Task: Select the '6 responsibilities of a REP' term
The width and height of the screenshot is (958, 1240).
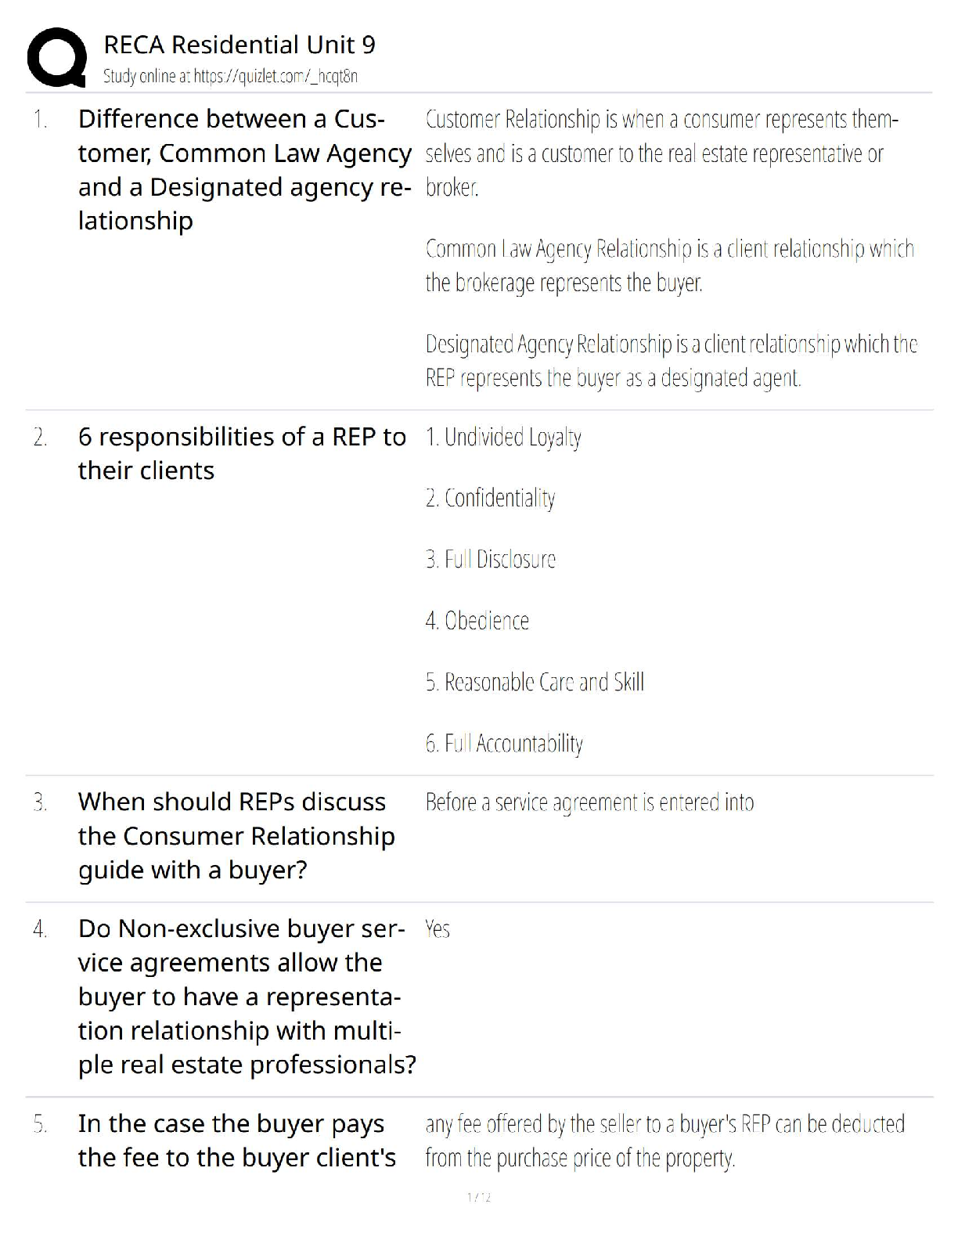Action: click(242, 453)
